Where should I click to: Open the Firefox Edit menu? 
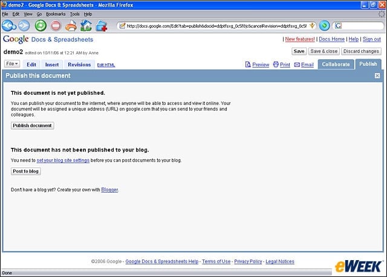pos(16,14)
